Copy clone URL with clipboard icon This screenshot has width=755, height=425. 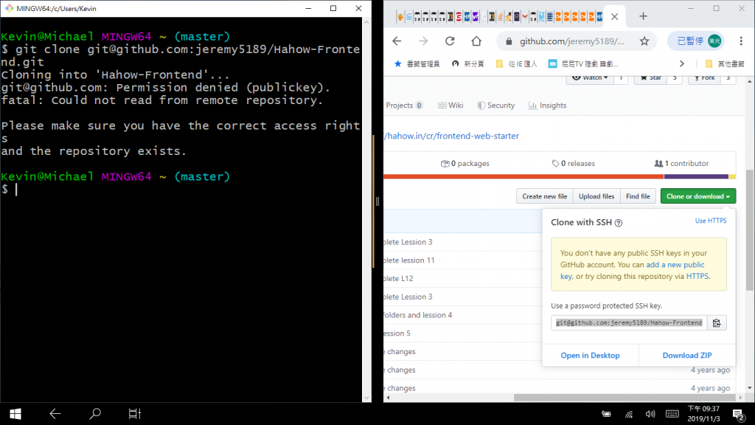(x=717, y=323)
